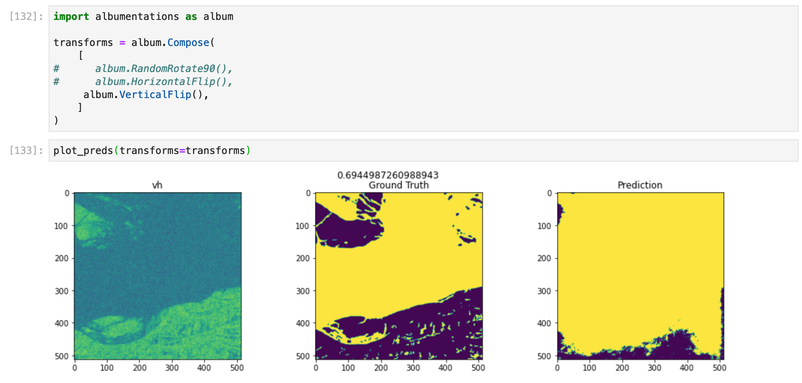Select cell prompt [133]:
The width and height of the screenshot is (802, 383).
click(x=26, y=151)
